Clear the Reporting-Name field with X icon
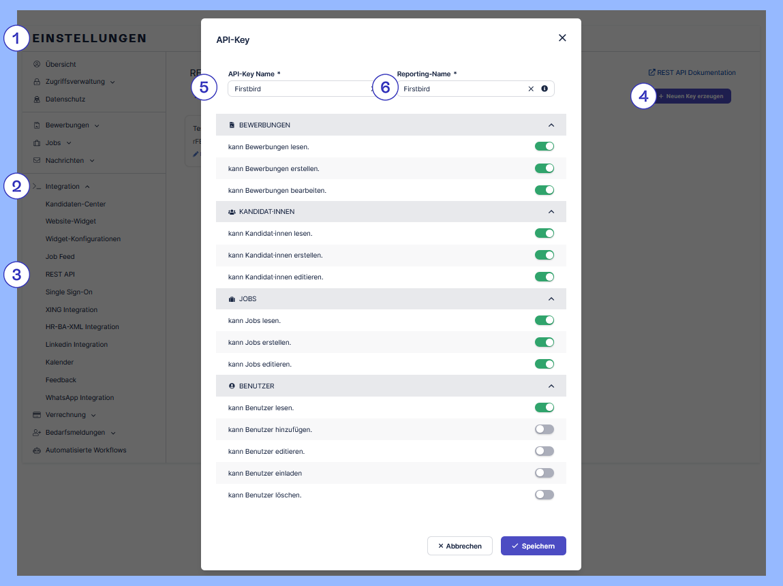 [531, 89]
